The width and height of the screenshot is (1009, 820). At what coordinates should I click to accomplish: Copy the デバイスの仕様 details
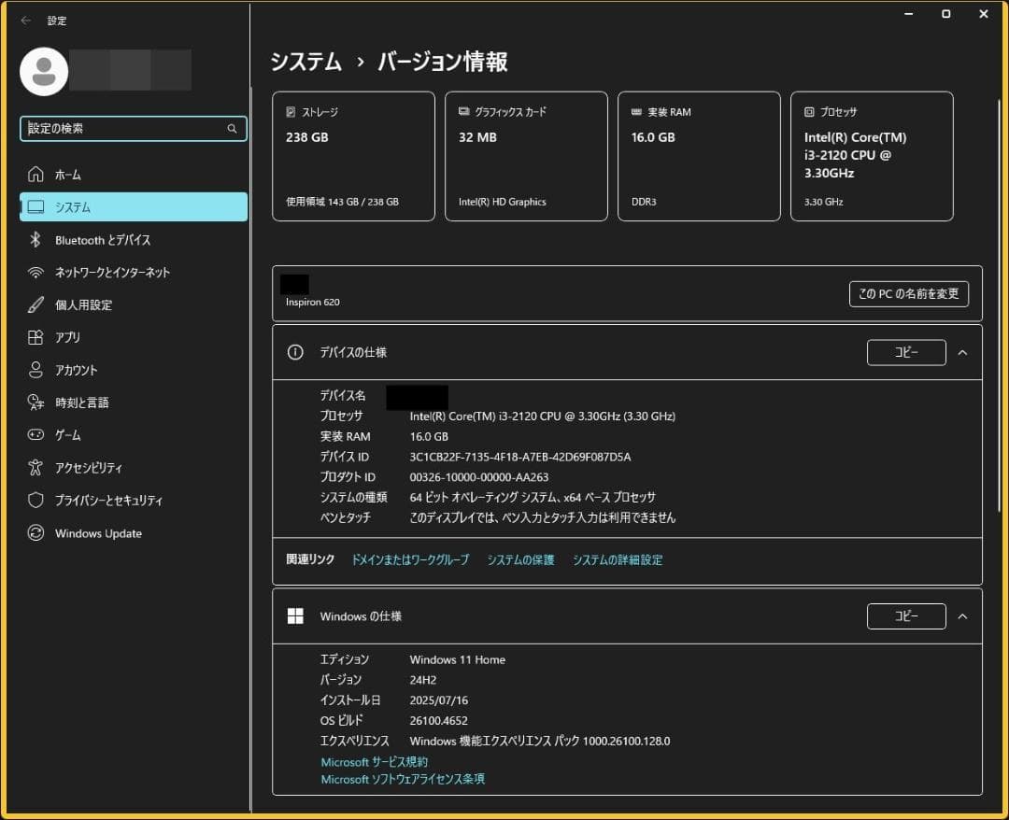(x=906, y=352)
